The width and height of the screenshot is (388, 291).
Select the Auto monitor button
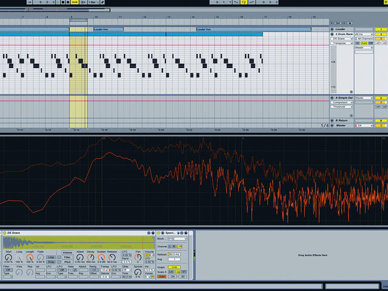pyautogui.click(x=364, y=43)
